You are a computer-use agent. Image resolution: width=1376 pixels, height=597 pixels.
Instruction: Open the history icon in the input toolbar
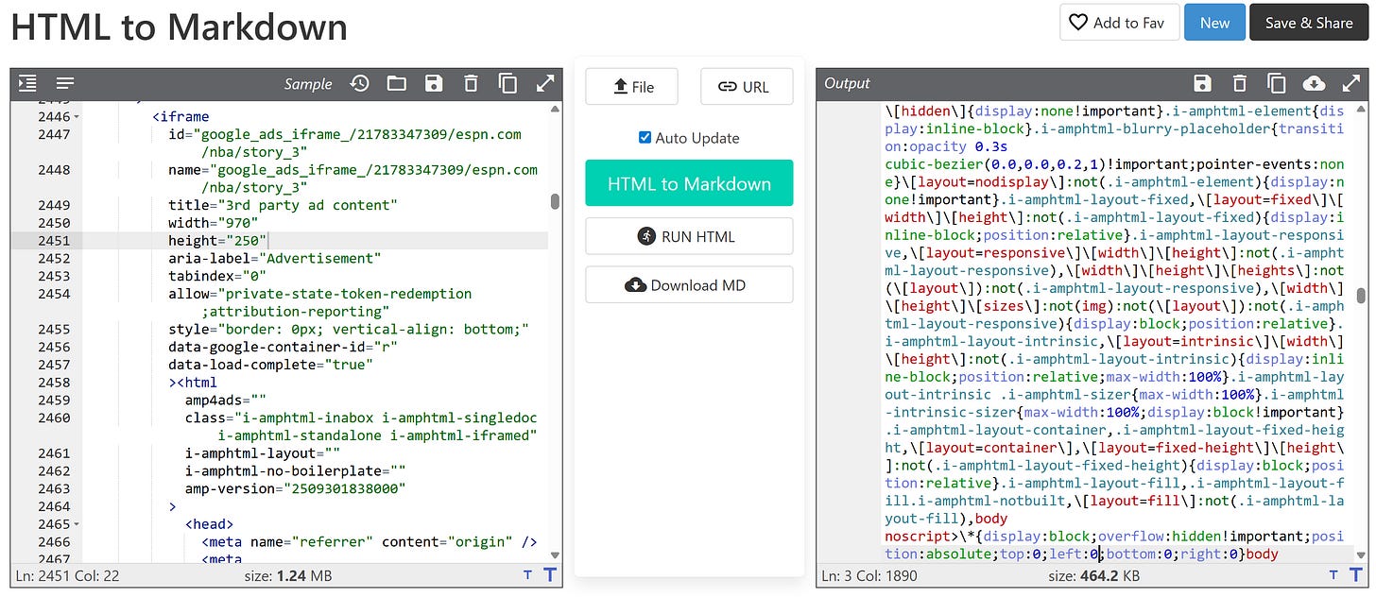tap(359, 83)
